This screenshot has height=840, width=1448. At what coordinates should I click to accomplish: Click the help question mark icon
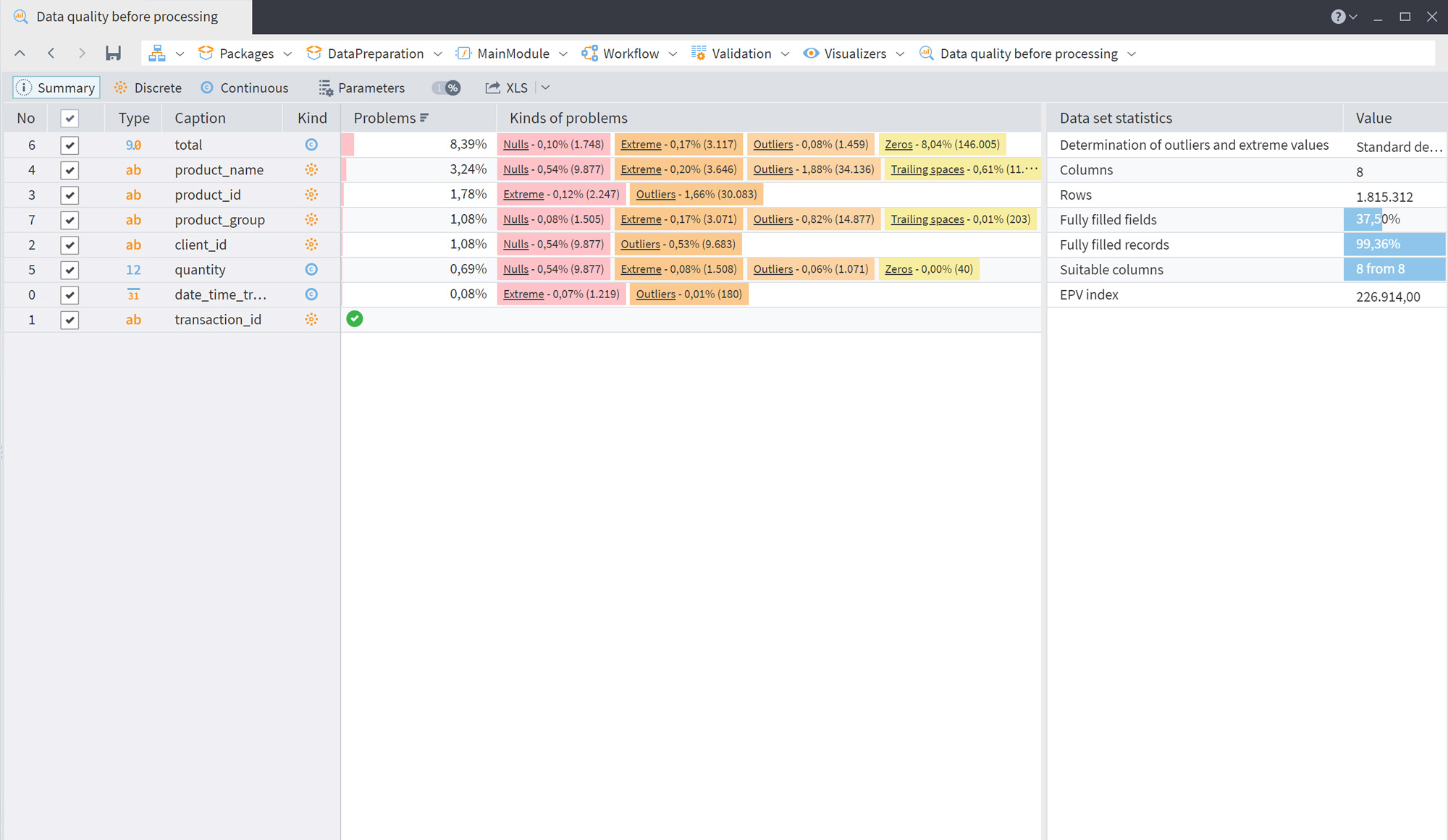[x=1338, y=17]
